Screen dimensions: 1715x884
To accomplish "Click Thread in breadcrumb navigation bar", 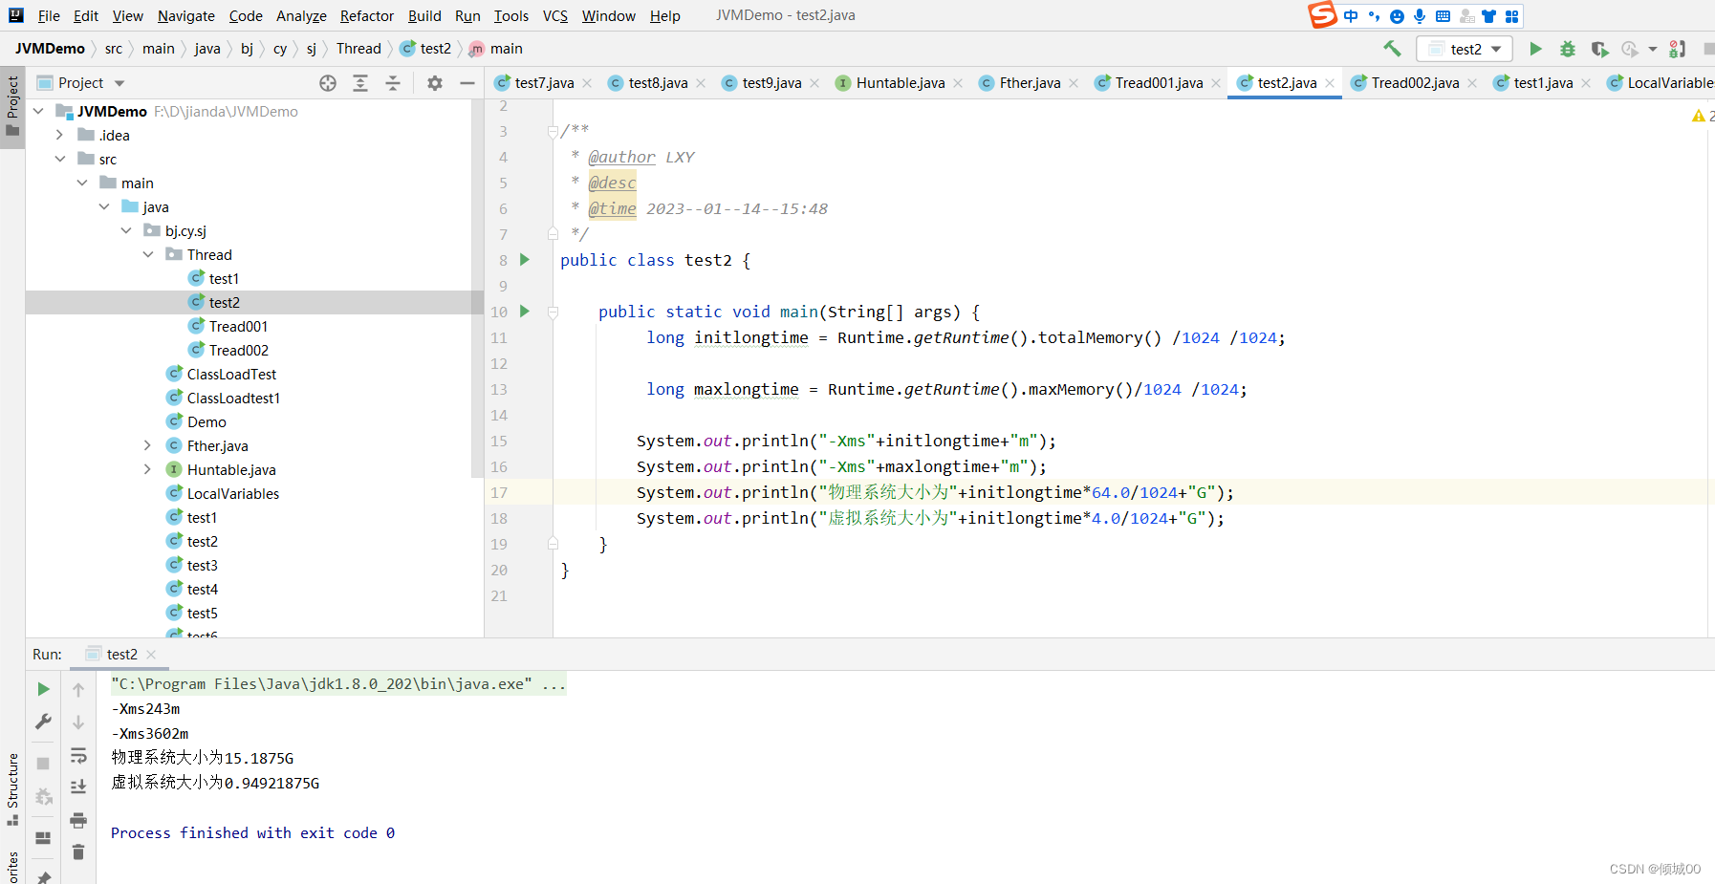I will [358, 49].
